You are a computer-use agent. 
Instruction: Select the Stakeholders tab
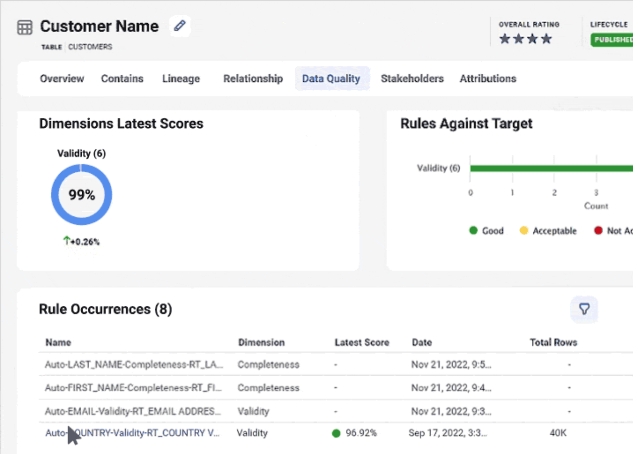[x=412, y=79]
